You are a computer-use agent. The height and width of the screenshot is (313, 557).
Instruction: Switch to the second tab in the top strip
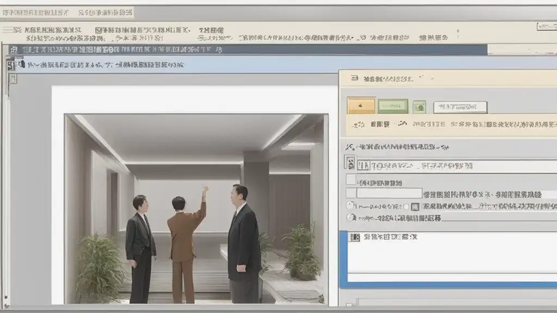105,13
